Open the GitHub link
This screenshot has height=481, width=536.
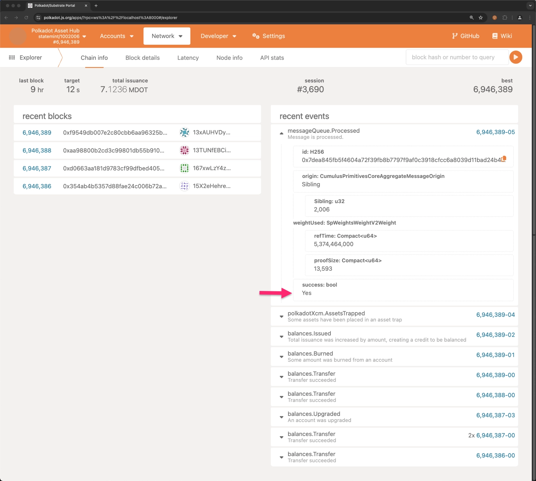coord(465,36)
